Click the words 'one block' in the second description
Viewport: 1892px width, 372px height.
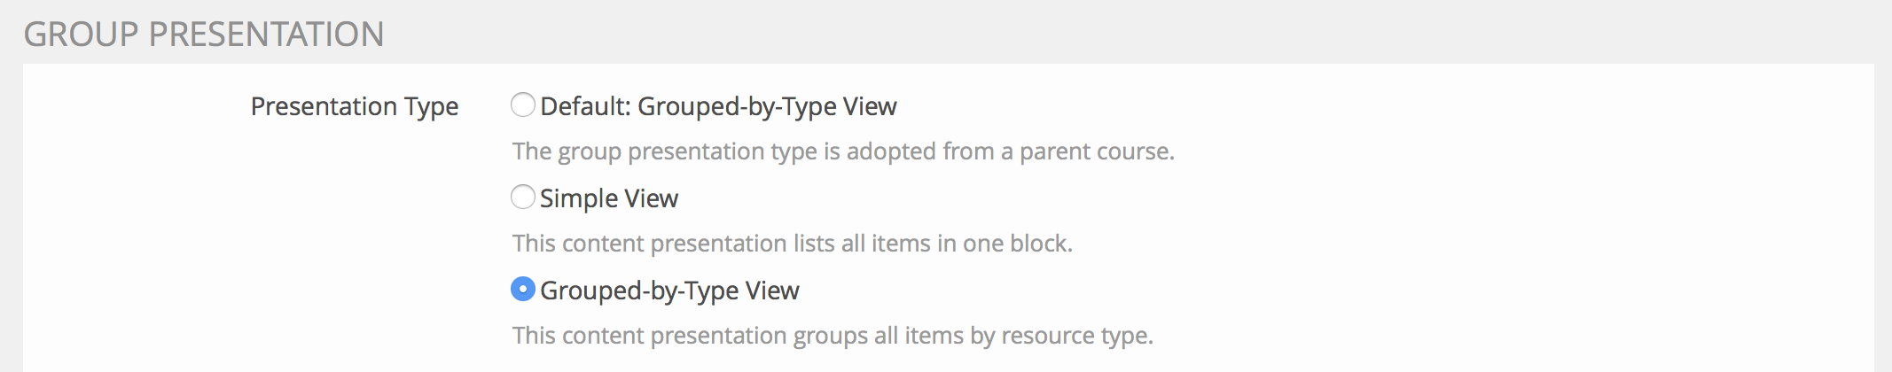click(x=1017, y=244)
